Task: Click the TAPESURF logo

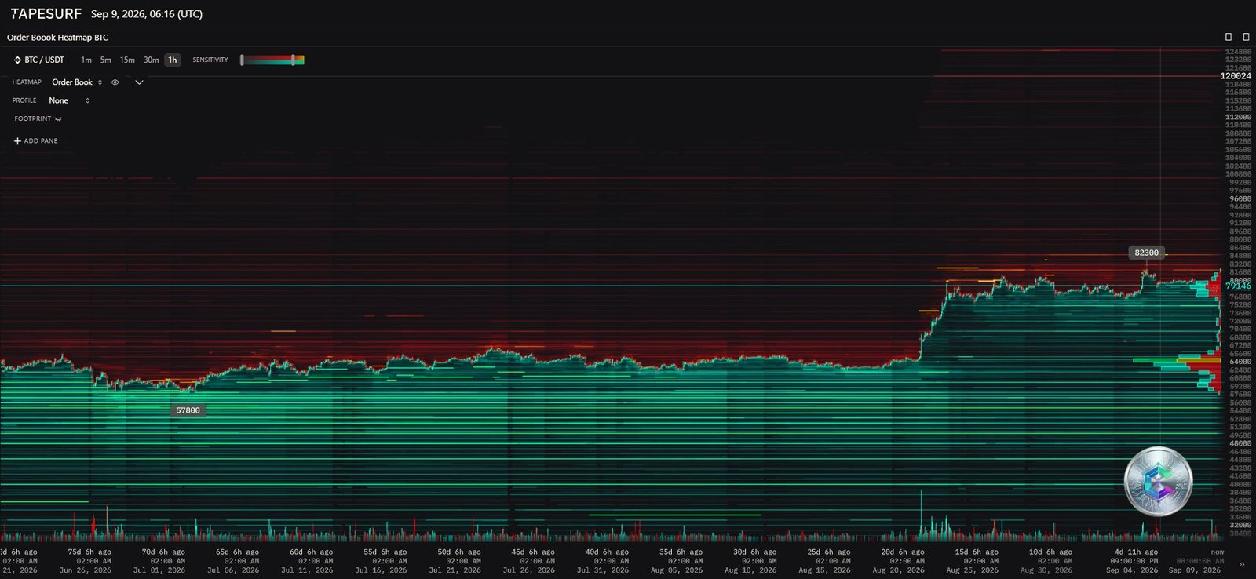Action: (46, 13)
